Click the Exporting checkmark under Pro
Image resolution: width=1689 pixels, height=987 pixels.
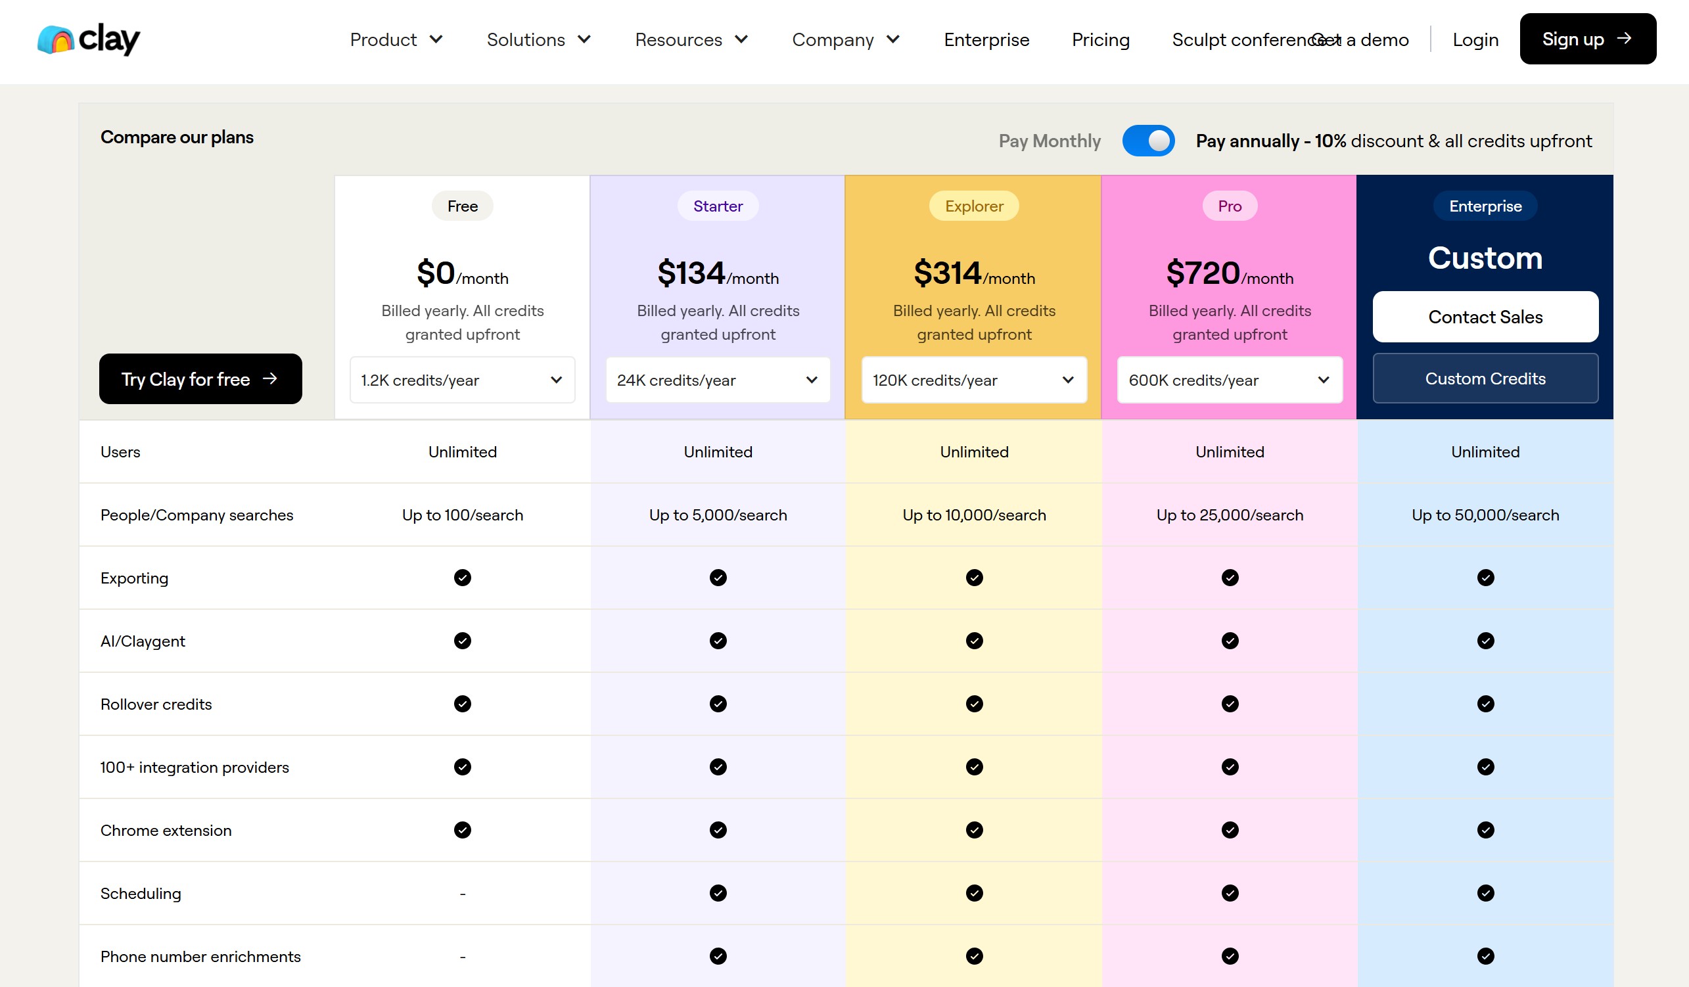(1230, 578)
